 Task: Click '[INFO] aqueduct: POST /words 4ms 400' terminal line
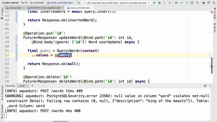tap(43, 111)
